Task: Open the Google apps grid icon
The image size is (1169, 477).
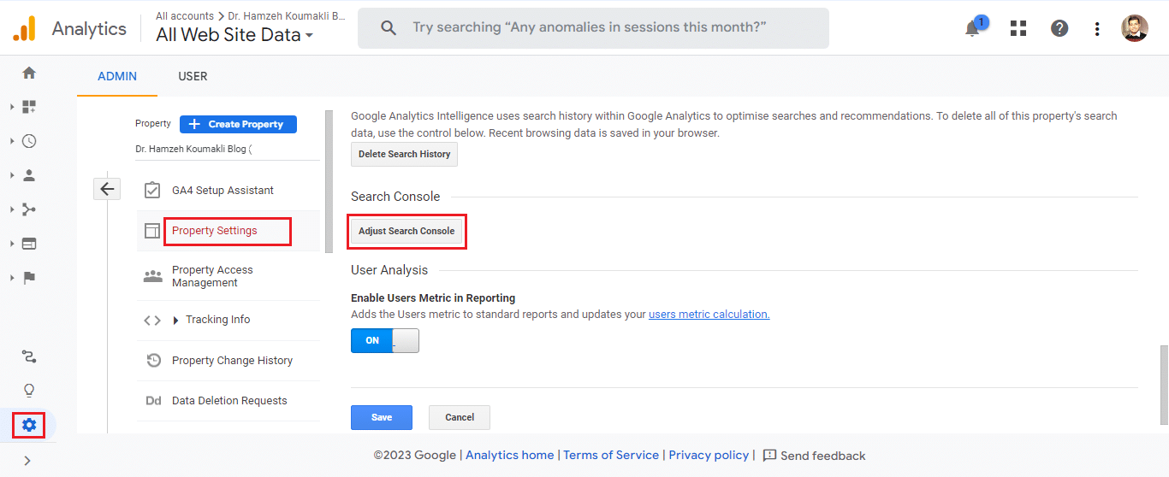Action: click(1018, 28)
